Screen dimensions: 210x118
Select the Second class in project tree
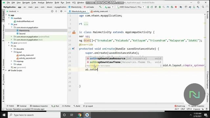(x=21, y=33)
